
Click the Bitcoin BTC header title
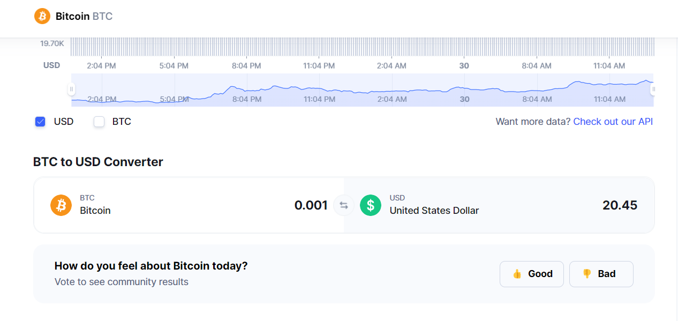tap(84, 16)
